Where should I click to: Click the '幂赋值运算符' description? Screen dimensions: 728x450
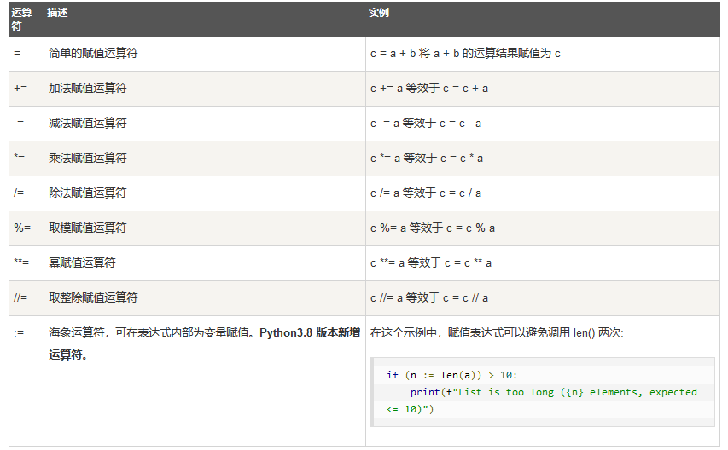click(x=82, y=262)
